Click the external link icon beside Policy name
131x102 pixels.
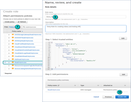[x=58, y=86]
